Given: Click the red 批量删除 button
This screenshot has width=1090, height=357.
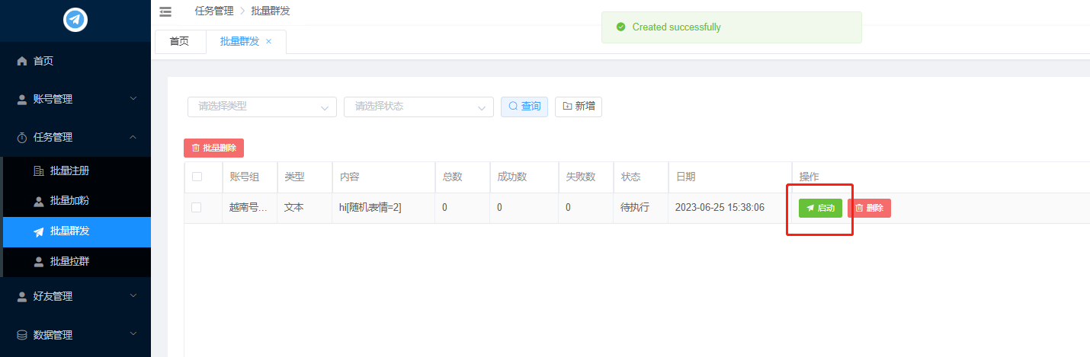Looking at the screenshot, I should click(x=213, y=148).
